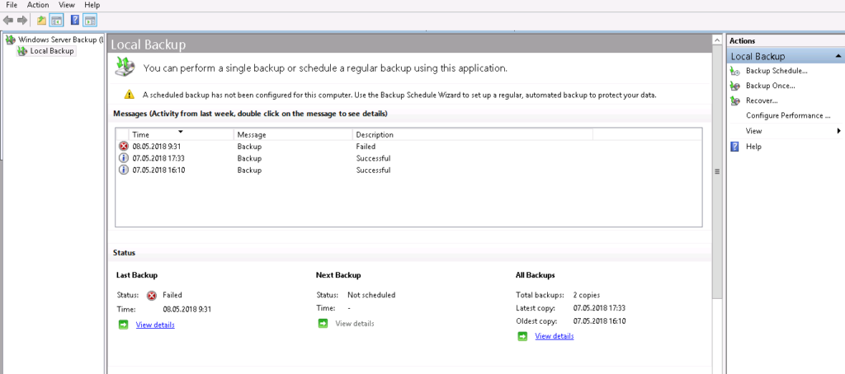Click the Local Backup pane title

coord(149,44)
